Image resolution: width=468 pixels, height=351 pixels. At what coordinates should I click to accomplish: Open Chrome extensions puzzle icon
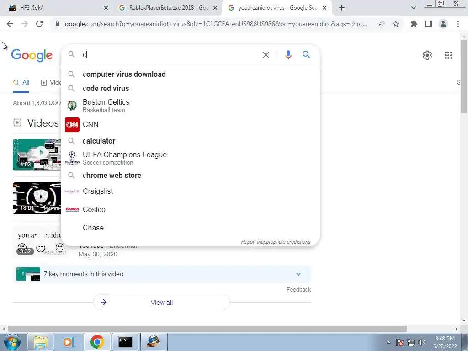[x=414, y=24]
